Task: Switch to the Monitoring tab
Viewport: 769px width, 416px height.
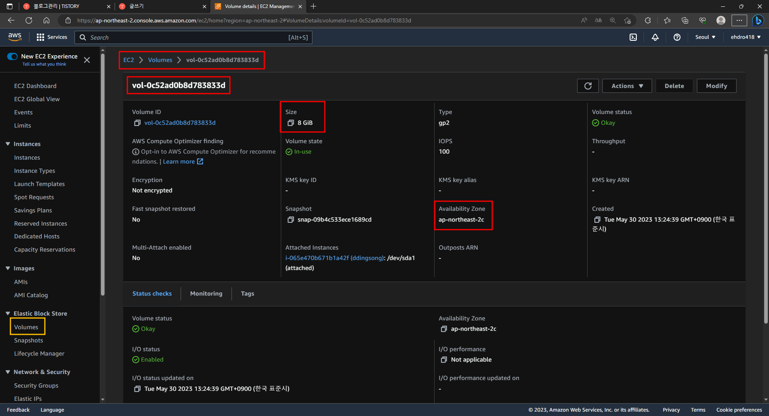Action: point(206,294)
